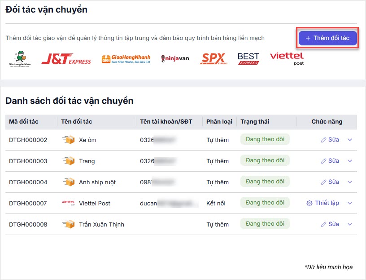Click the SPX Express logo

[213, 59]
